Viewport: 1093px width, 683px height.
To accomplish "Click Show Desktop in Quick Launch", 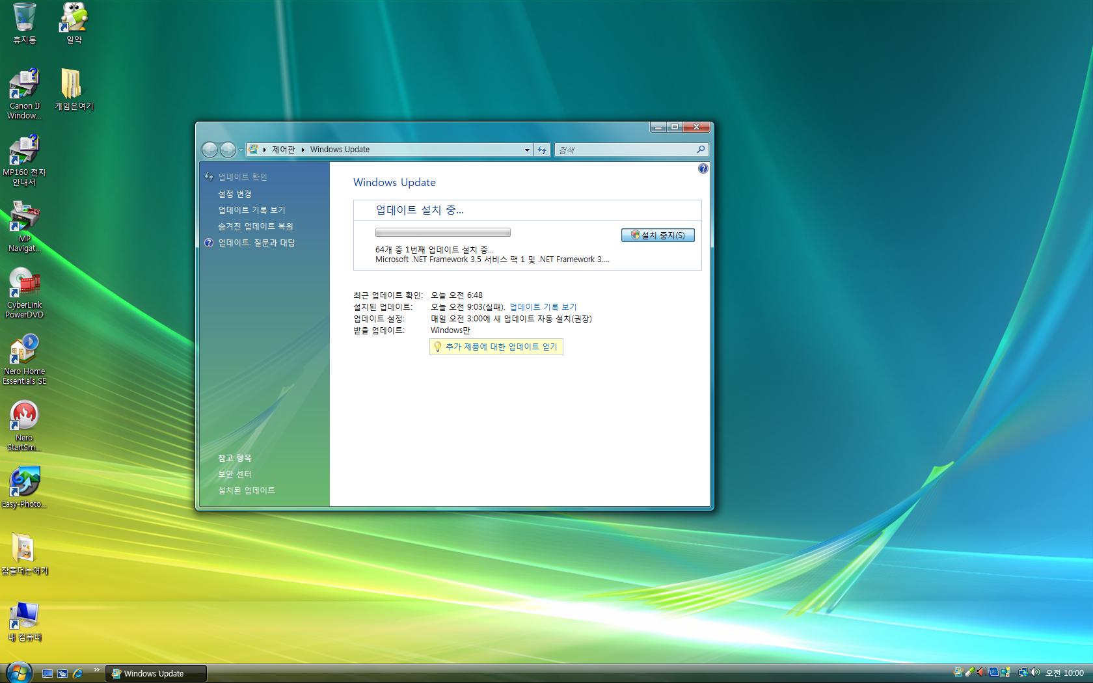I will pyautogui.click(x=47, y=673).
